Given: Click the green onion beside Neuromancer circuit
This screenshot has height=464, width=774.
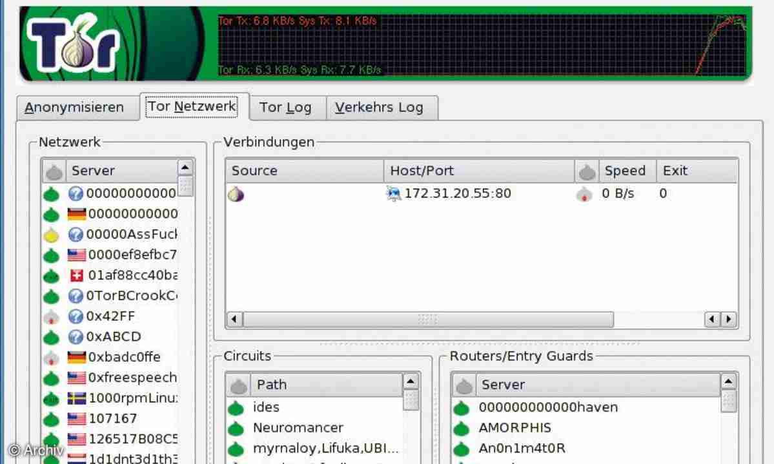Looking at the screenshot, I should [x=236, y=428].
